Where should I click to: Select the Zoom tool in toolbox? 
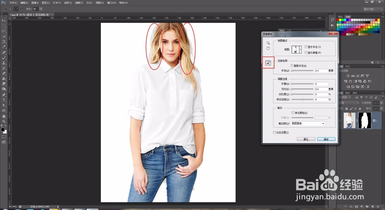[x=4, y=121]
